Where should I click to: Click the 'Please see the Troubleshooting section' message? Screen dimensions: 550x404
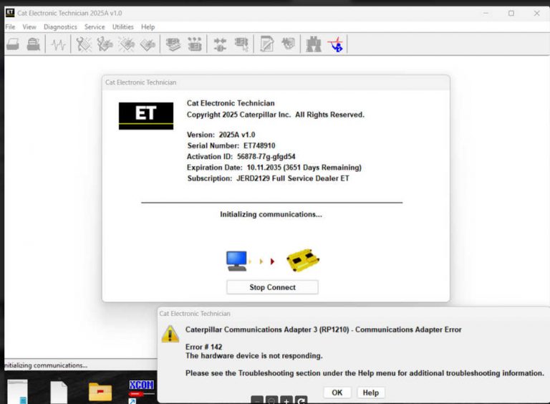[x=365, y=373]
